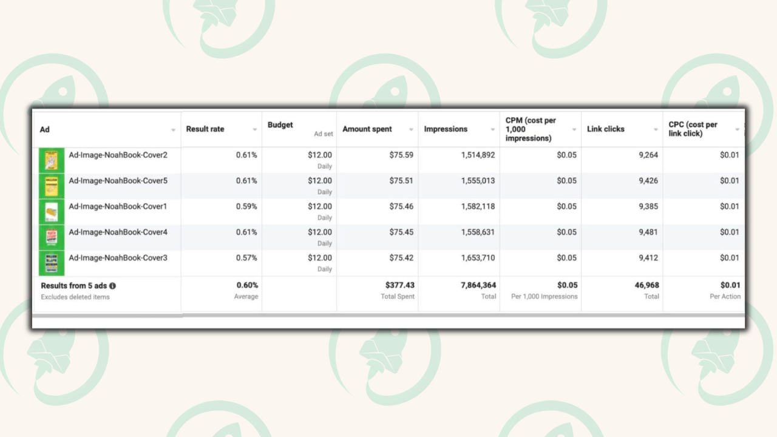This screenshot has height=437, width=777.
Task: Open the Impressions column dropdown arrow
Action: pyautogui.click(x=492, y=130)
